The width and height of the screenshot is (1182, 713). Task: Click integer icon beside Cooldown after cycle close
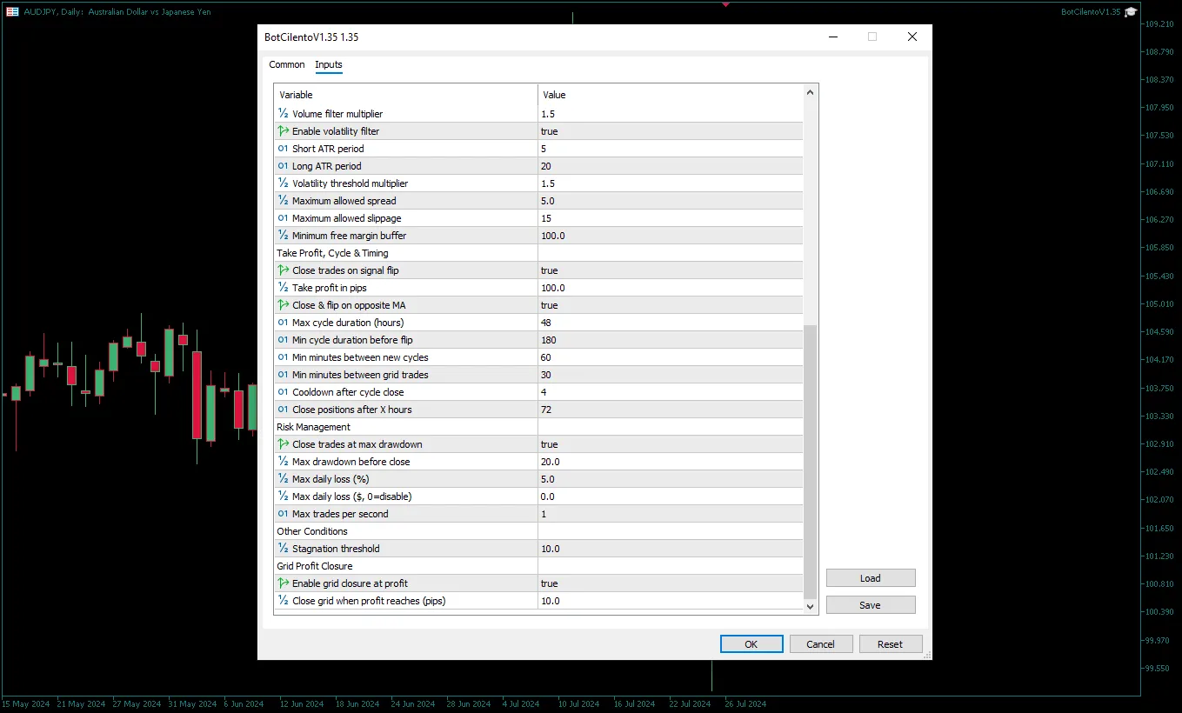tap(283, 392)
